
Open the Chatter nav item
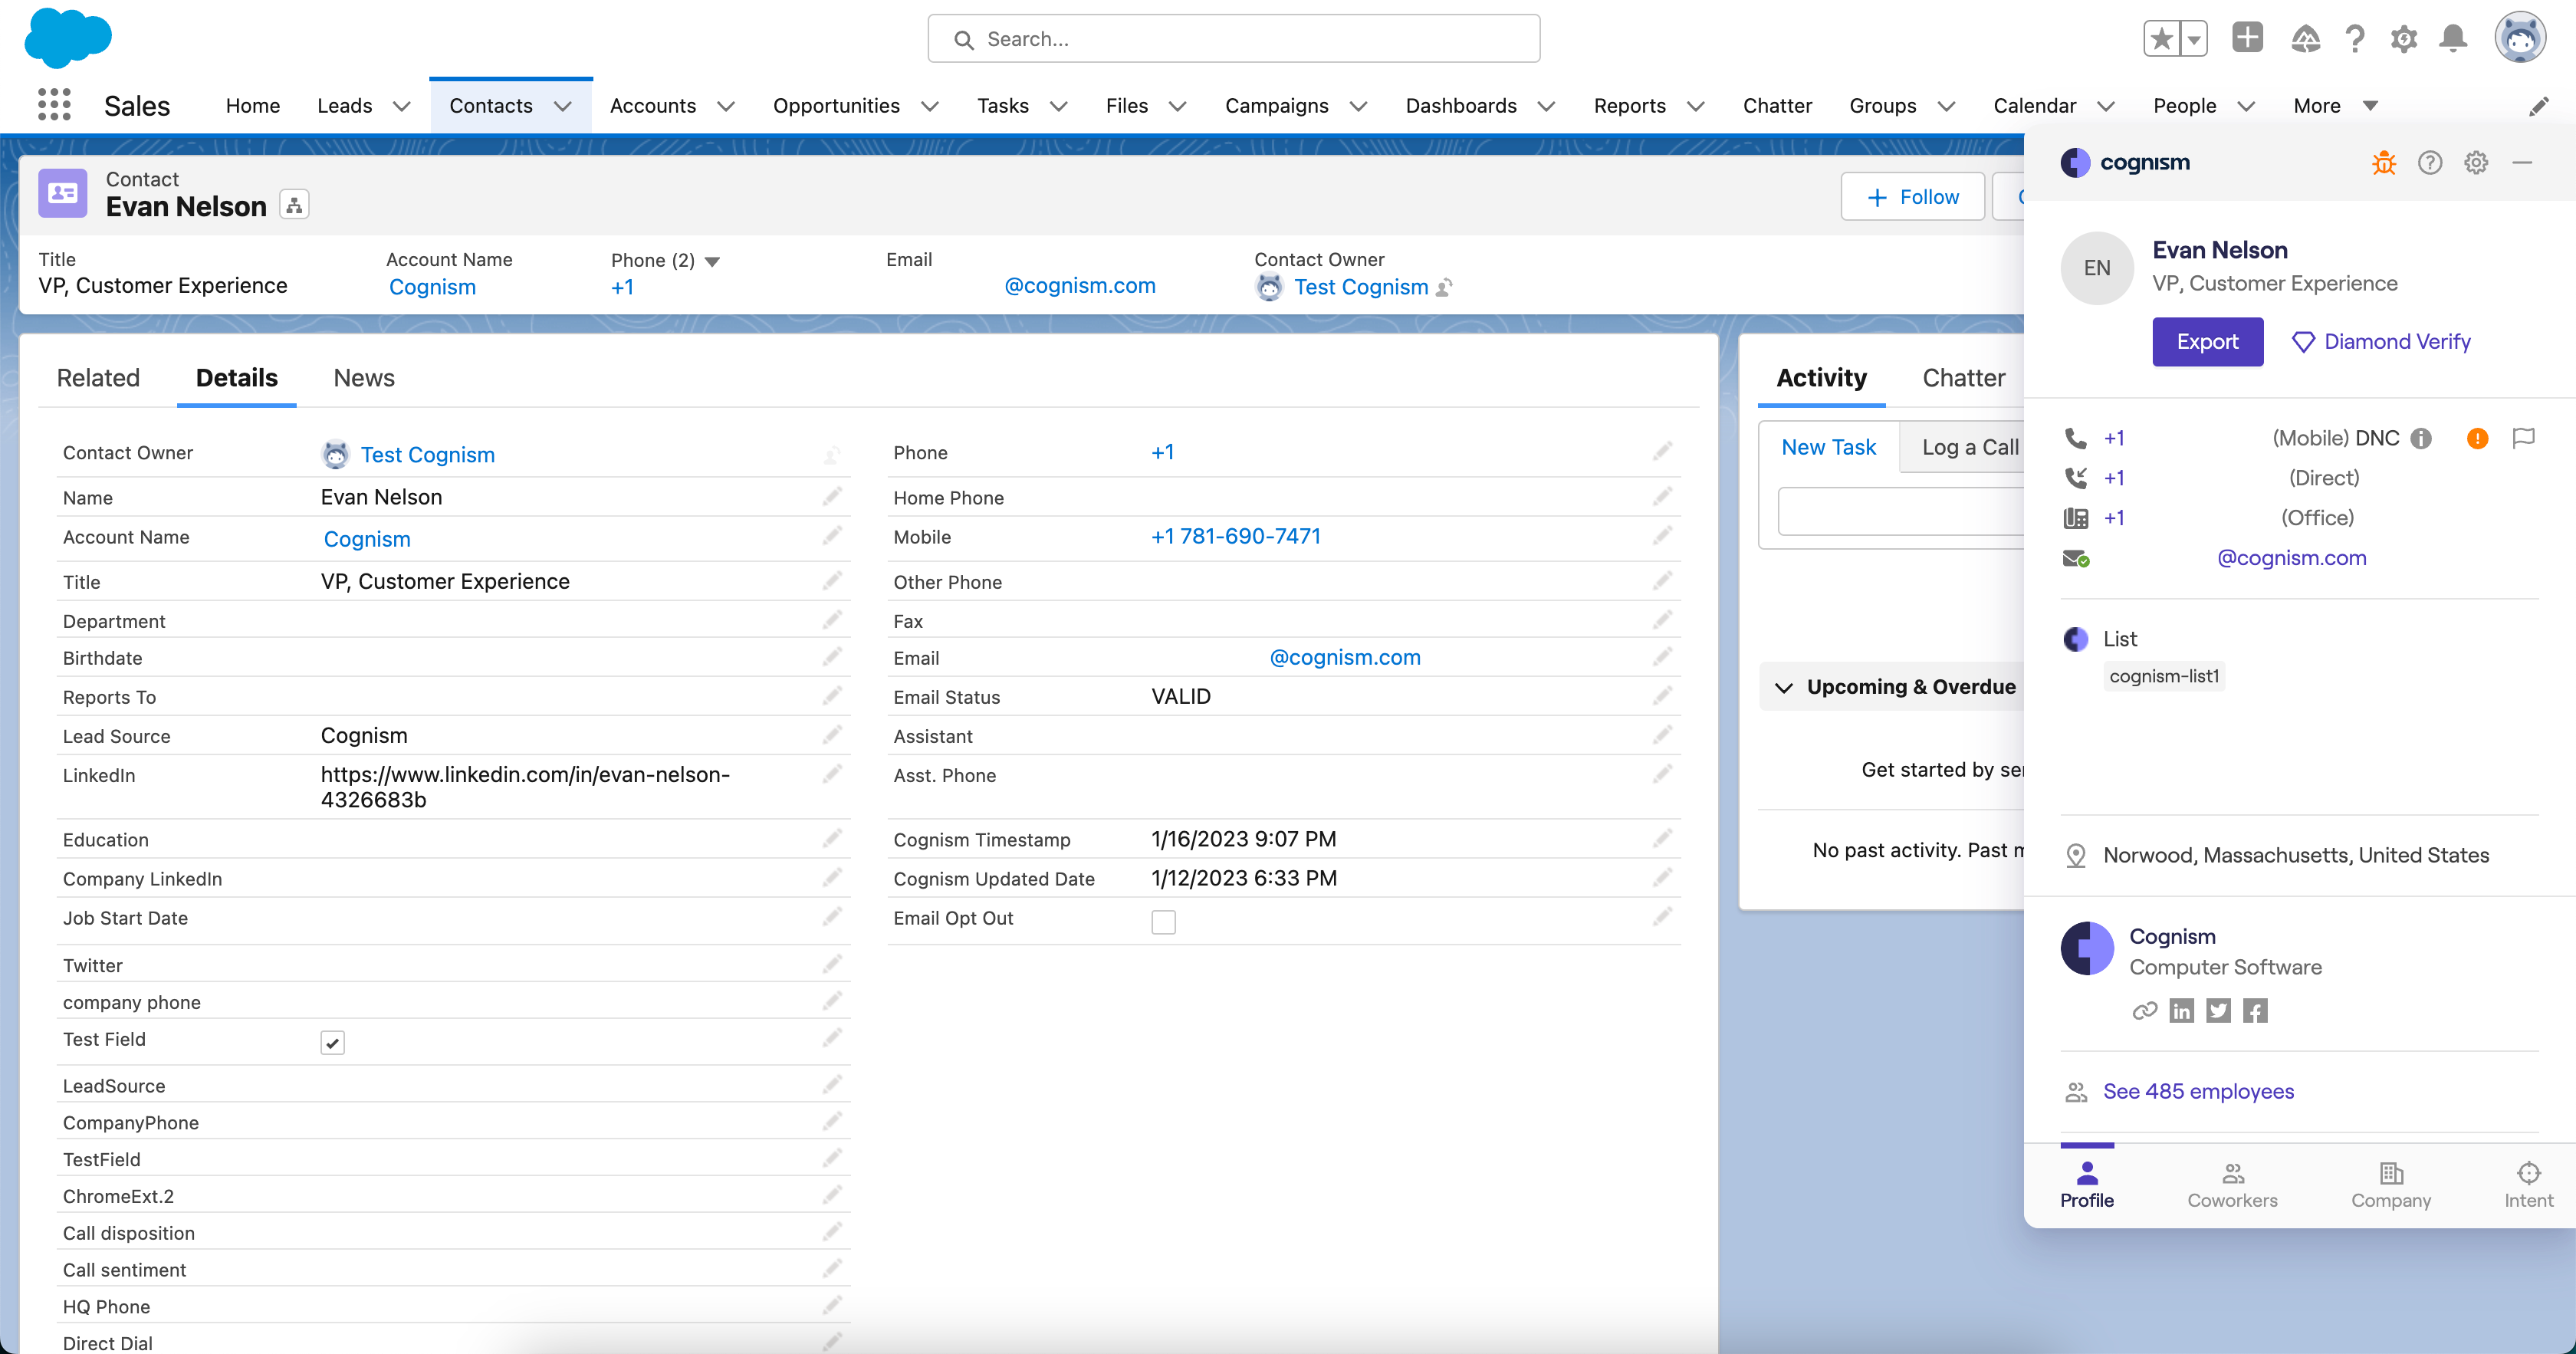click(1777, 106)
